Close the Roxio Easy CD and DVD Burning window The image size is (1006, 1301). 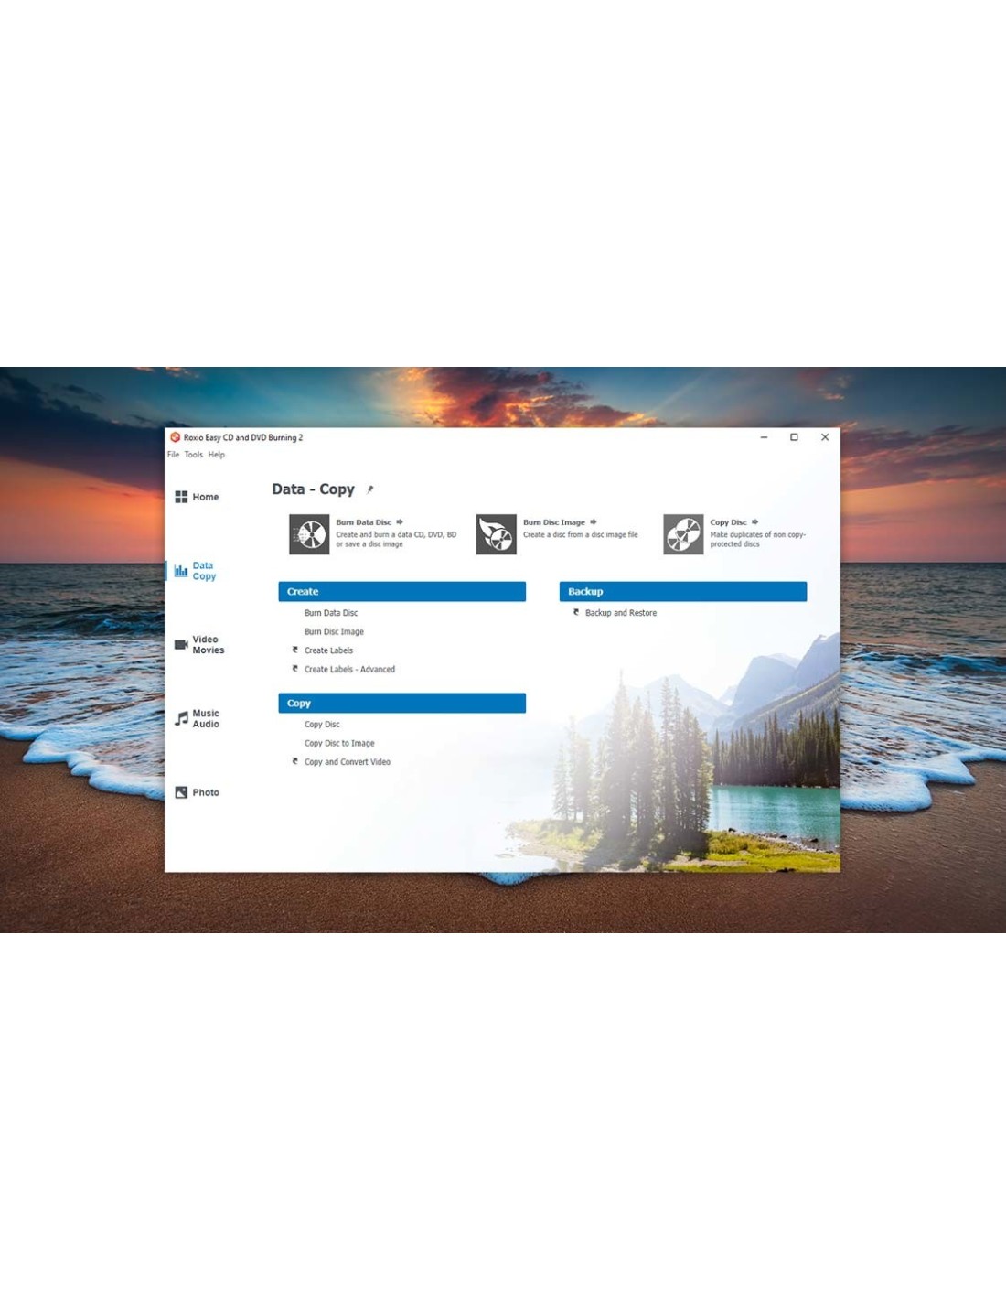click(825, 437)
